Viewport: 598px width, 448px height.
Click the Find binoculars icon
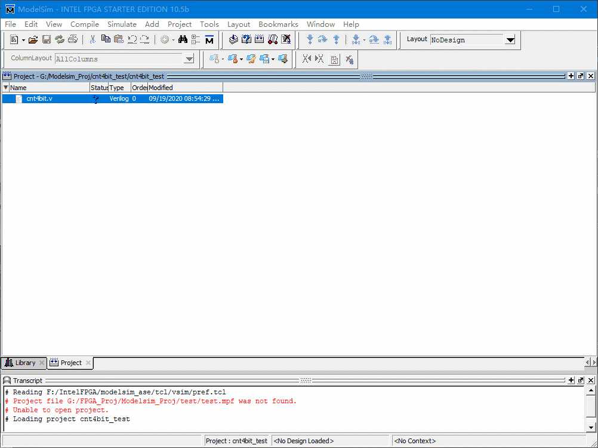click(183, 39)
